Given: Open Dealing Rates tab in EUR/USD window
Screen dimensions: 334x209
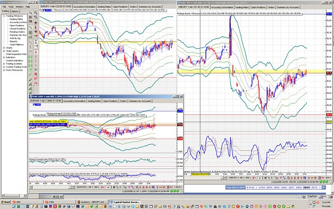Looking at the screenshot, I should [94, 101].
